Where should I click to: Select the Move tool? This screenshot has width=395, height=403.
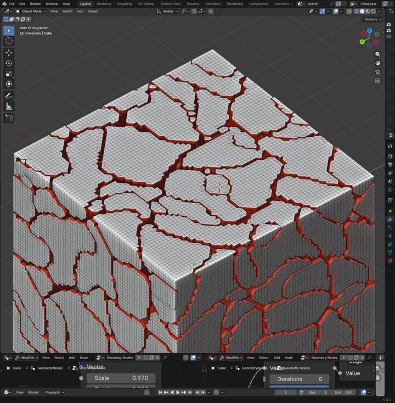pos(9,53)
